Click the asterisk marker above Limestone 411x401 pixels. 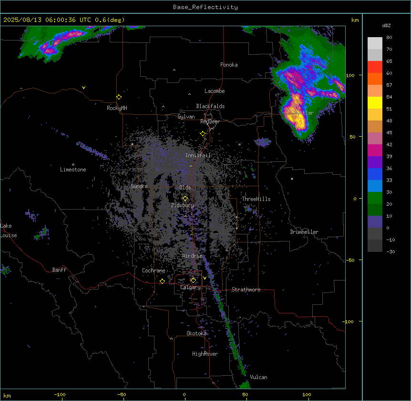[73, 164]
